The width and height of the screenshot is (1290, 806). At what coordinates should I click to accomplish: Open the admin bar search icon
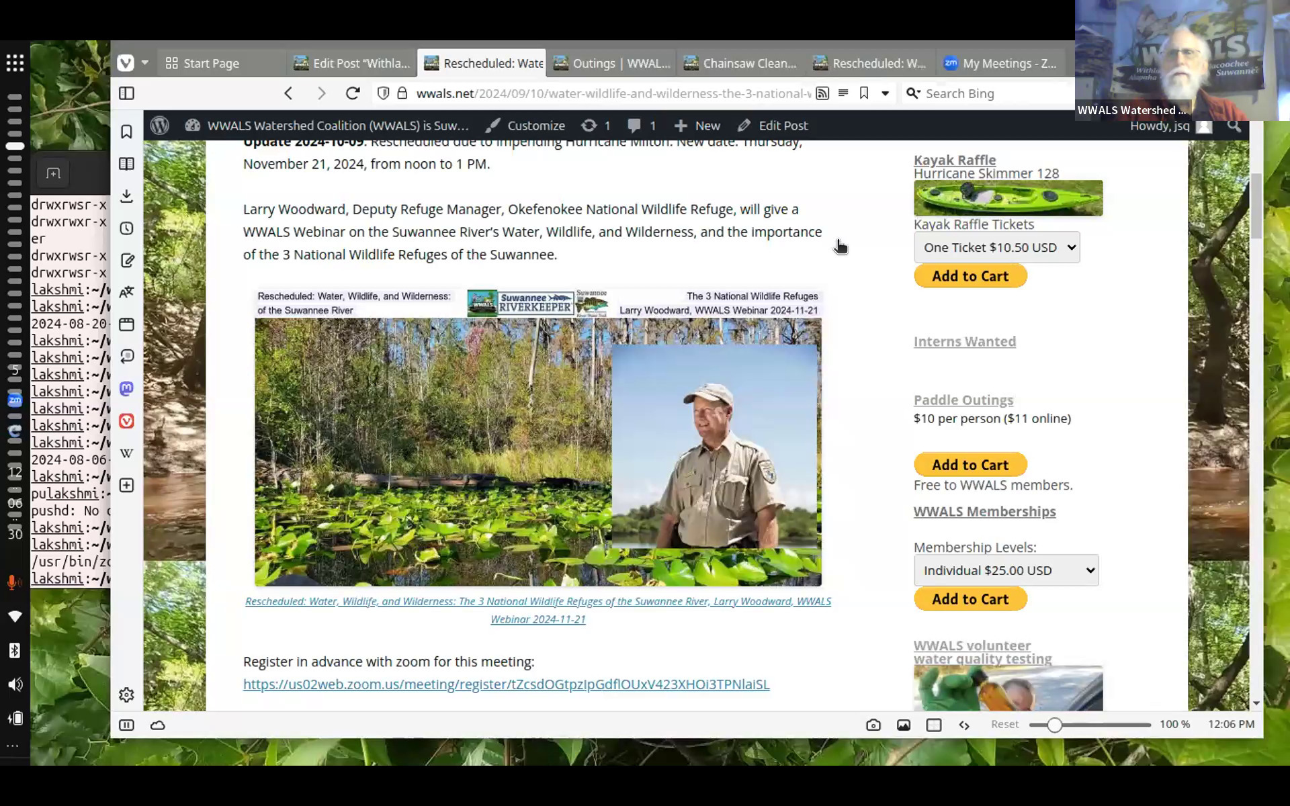pyautogui.click(x=1234, y=126)
